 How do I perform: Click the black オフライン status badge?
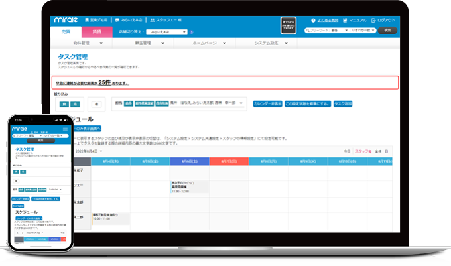point(289,25)
